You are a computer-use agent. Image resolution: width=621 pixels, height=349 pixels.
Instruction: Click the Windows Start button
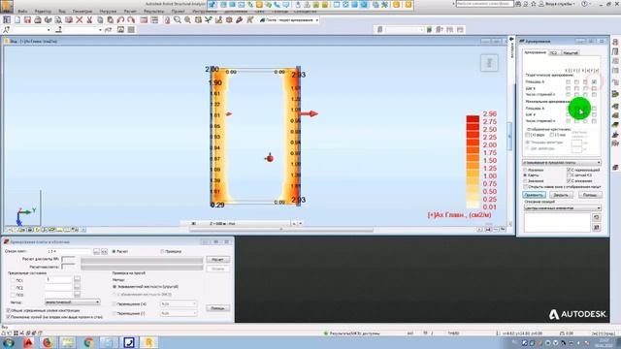pos(9,342)
